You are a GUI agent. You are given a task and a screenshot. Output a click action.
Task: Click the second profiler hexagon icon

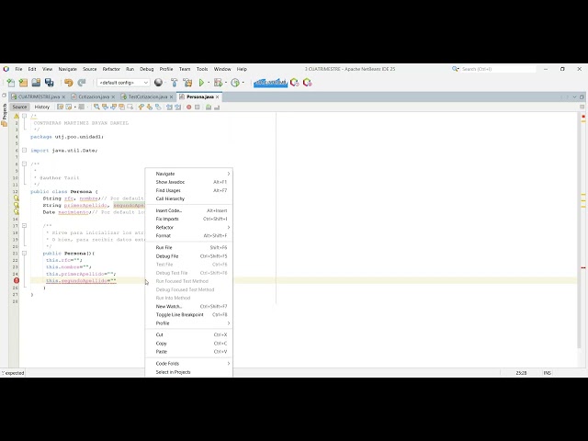coord(308,83)
